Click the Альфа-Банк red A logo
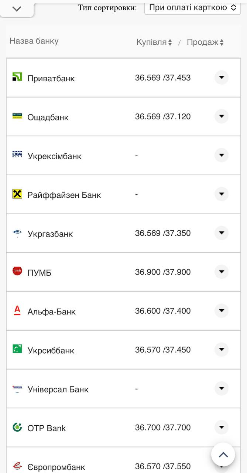This screenshot has width=247, height=473. 17,310
